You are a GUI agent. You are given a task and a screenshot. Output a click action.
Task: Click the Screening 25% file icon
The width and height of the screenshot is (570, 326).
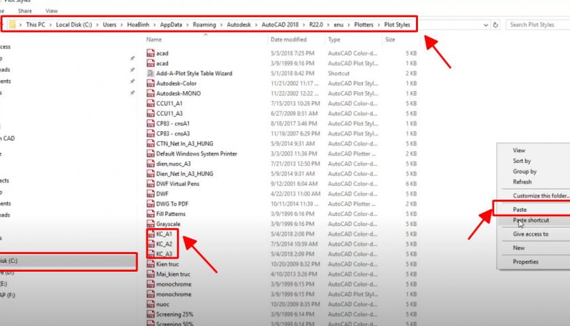pos(151,314)
